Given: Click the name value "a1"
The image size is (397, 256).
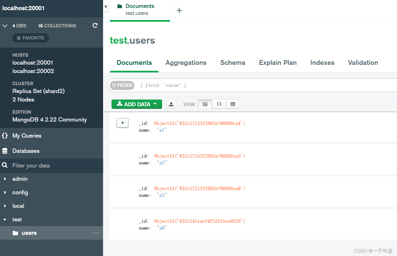Looking at the screenshot, I should click(162, 130).
